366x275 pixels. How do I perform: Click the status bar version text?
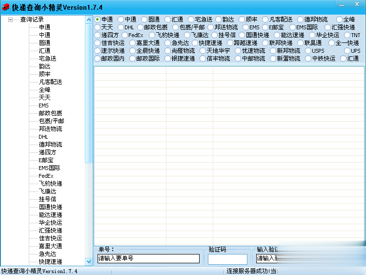(39, 271)
